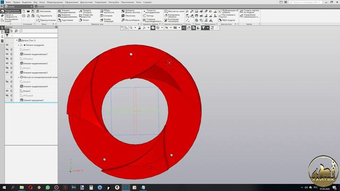Open the Настройка menu
The image size is (340, 191).
pos(114,2)
